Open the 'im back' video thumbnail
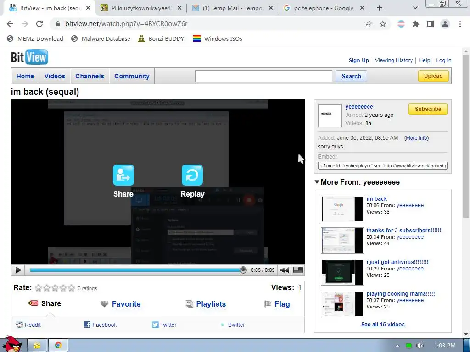 tap(342, 209)
